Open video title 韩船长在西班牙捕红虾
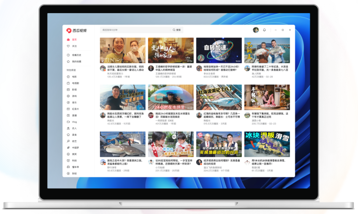The image size is (358, 214). [x=126, y=115]
